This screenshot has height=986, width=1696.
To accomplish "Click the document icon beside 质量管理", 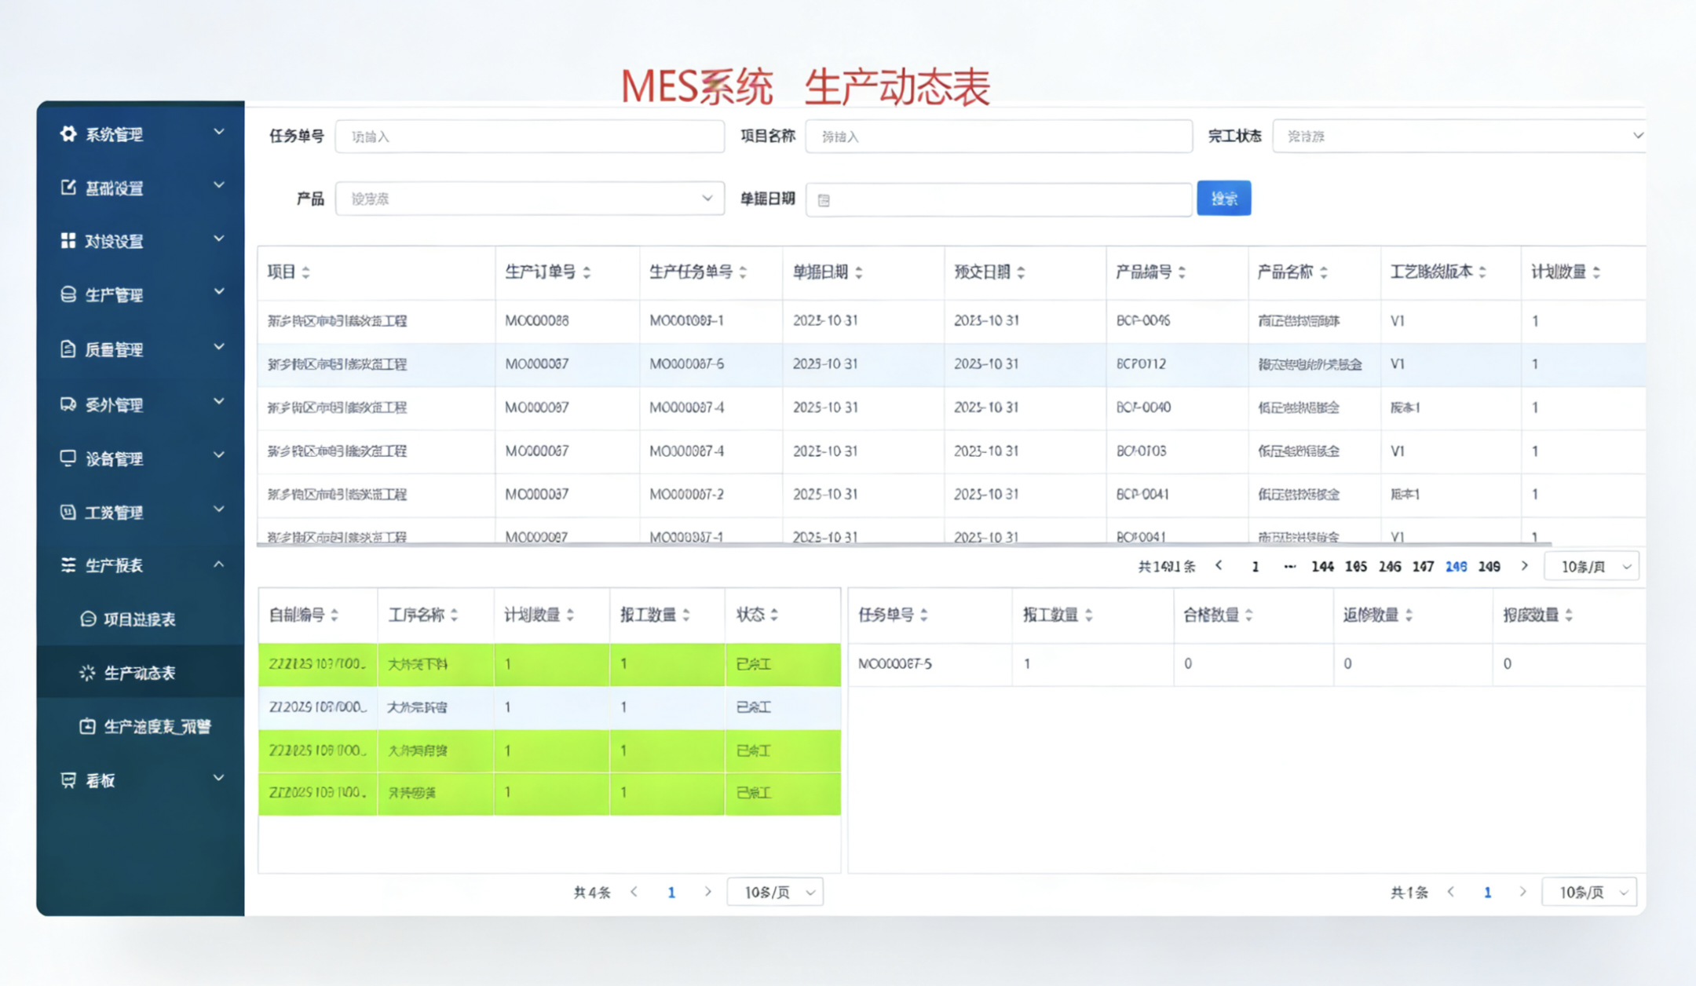I will click(68, 349).
